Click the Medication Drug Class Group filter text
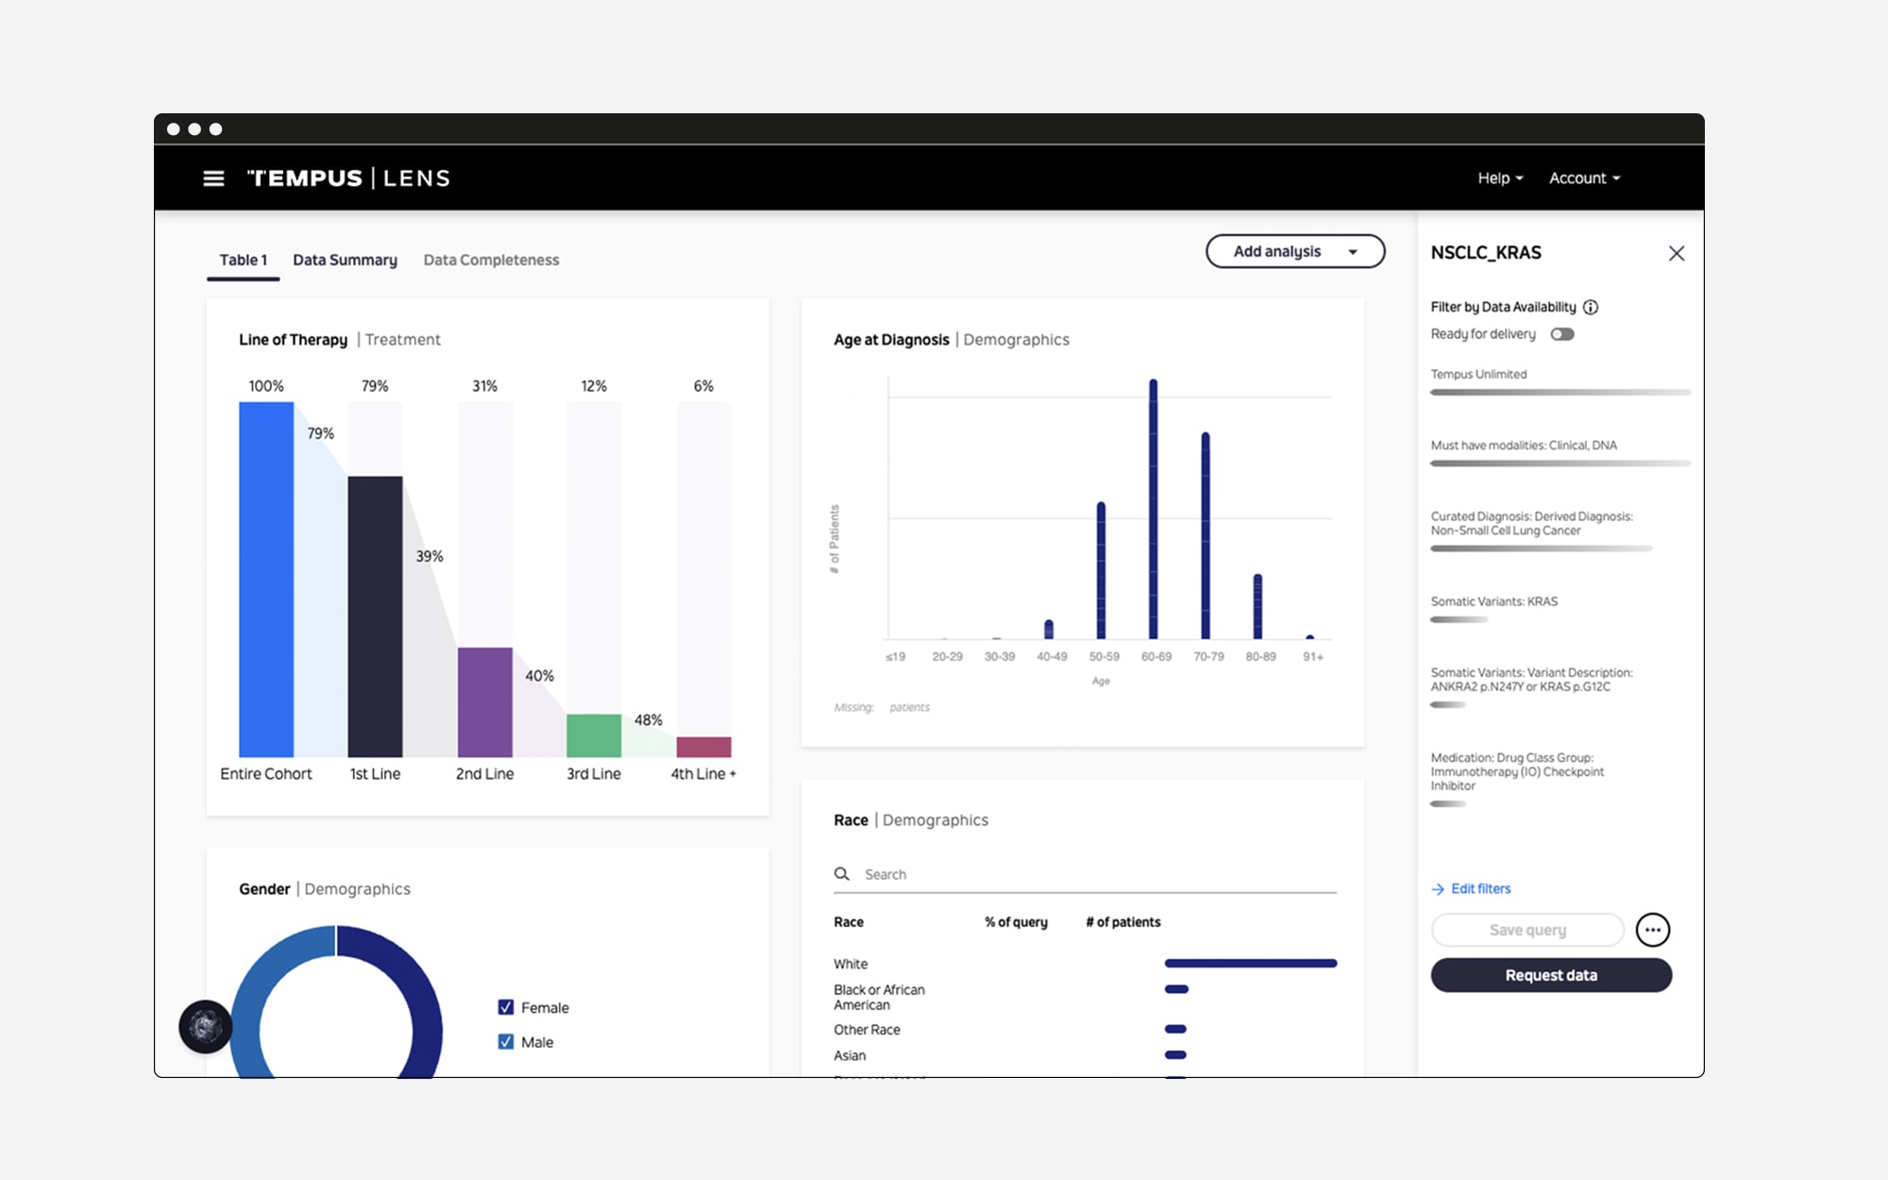Viewport: 1888px width, 1180px height. (x=1517, y=771)
